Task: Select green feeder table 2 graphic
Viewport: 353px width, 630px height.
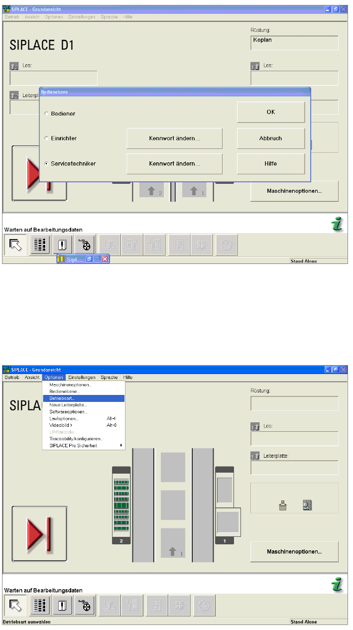Action: 121,505
